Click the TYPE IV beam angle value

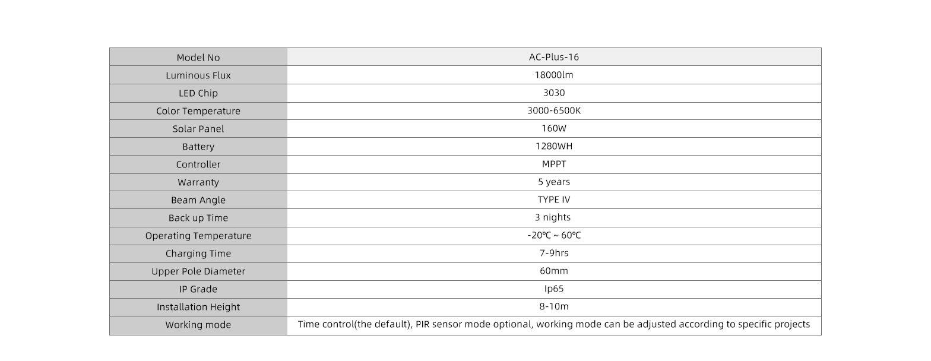(x=553, y=200)
